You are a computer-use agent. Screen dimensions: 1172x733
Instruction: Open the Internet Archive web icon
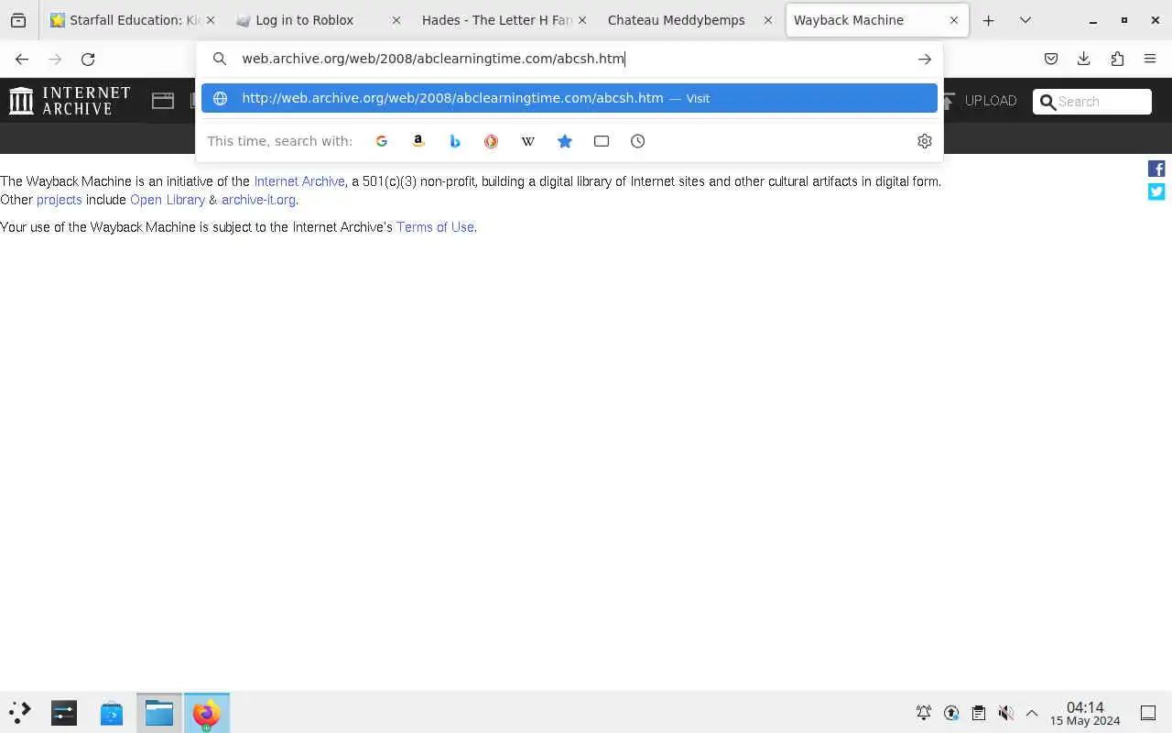pos(163,101)
